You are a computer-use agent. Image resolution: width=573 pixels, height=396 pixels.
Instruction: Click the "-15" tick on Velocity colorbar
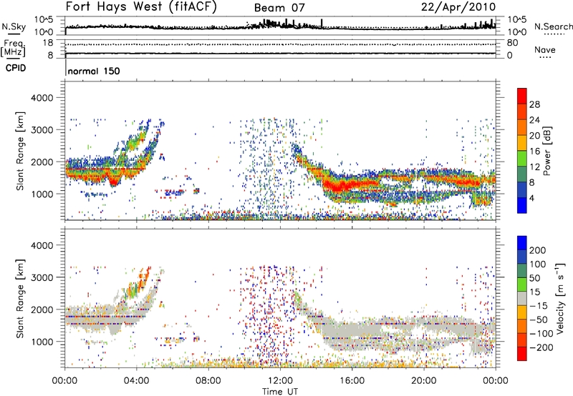click(538, 306)
